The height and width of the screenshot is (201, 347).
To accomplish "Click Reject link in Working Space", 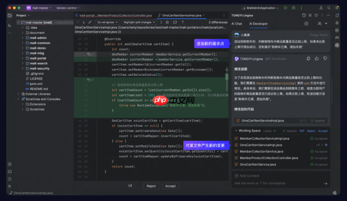I will point(311,131).
